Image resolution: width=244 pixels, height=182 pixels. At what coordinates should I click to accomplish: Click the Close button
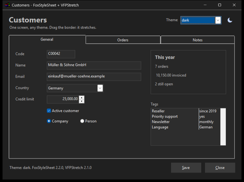click(x=220, y=168)
